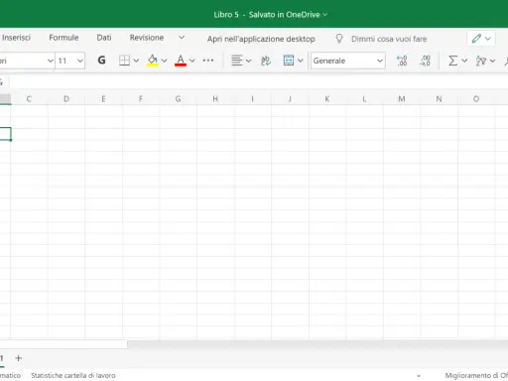
Task: Open the font name dropdown arrow
Action: tap(50, 61)
